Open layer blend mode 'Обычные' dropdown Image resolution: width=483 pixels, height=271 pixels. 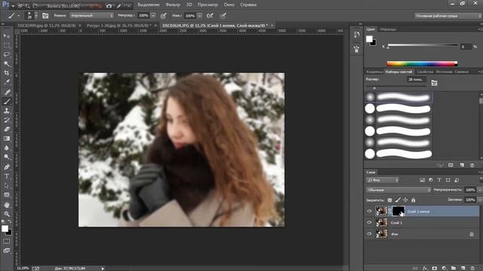click(x=398, y=190)
